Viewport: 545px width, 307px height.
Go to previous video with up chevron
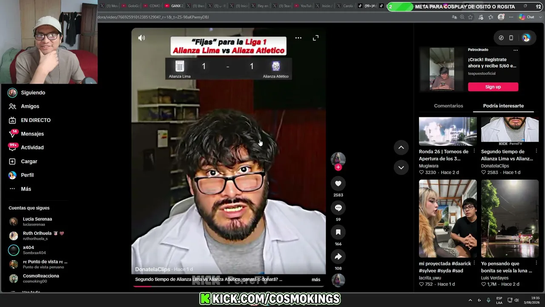click(x=401, y=148)
